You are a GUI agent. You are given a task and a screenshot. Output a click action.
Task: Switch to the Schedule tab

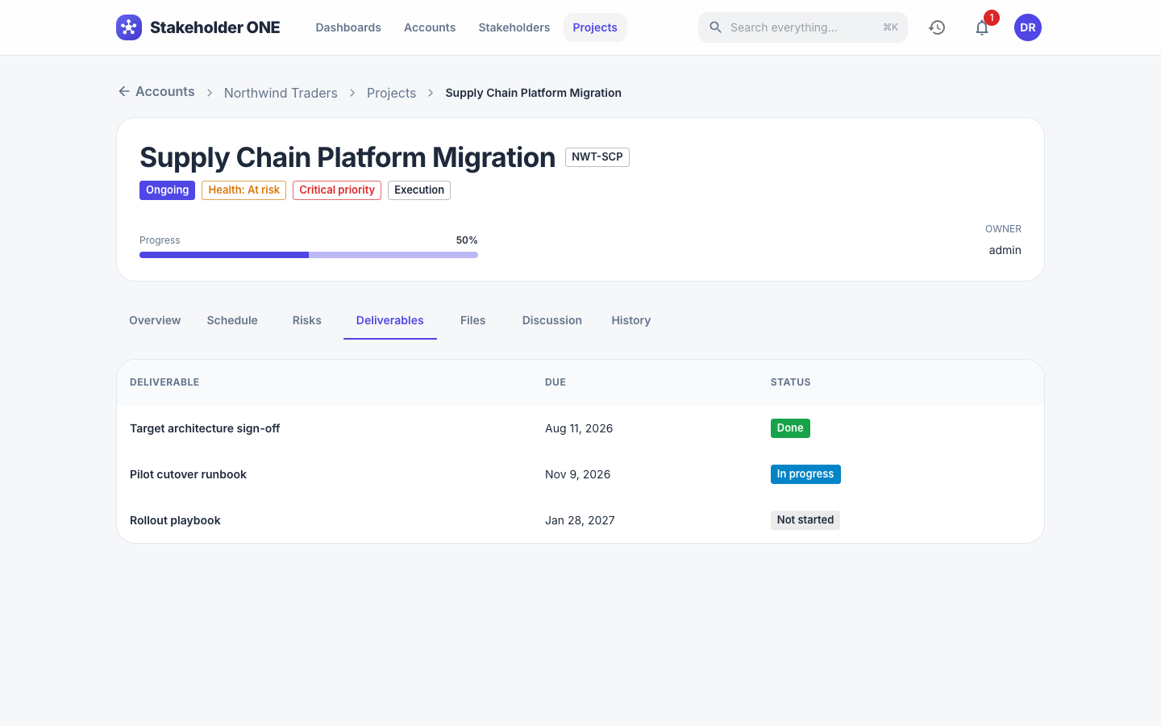232,320
